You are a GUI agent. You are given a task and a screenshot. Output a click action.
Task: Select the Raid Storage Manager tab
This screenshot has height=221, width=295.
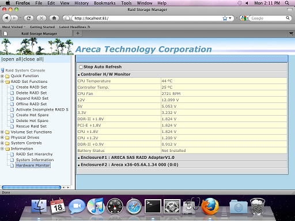click(x=36, y=33)
